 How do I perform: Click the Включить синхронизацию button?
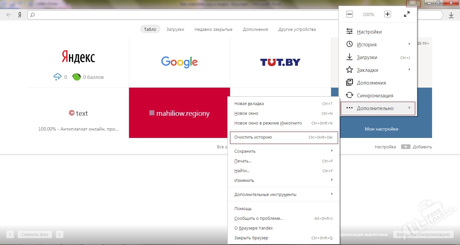click(x=423, y=235)
